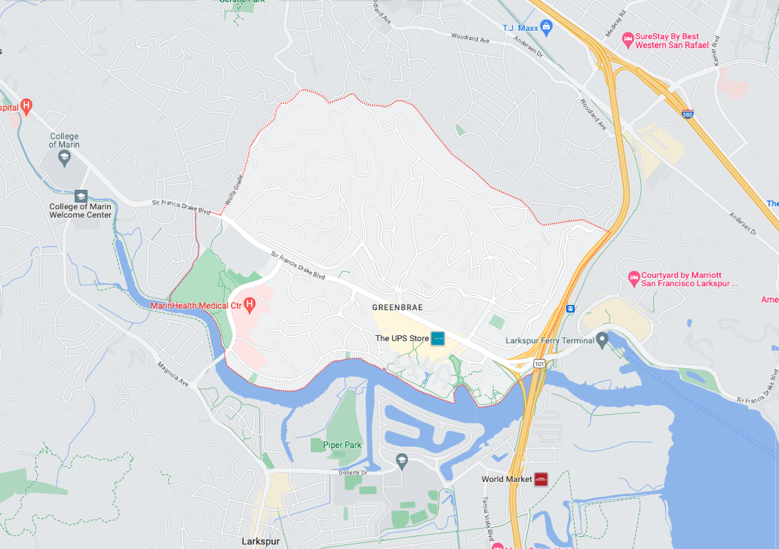Select the SureStay By Best Western hotel pin
The width and height of the screenshot is (779, 549).
(x=628, y=41)
